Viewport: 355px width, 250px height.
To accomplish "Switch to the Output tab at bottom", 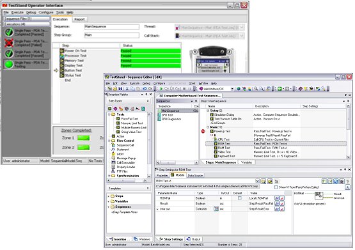I will [194, 239].
